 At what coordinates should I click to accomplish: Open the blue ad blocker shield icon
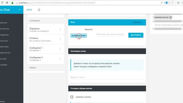tap(166, 3)
